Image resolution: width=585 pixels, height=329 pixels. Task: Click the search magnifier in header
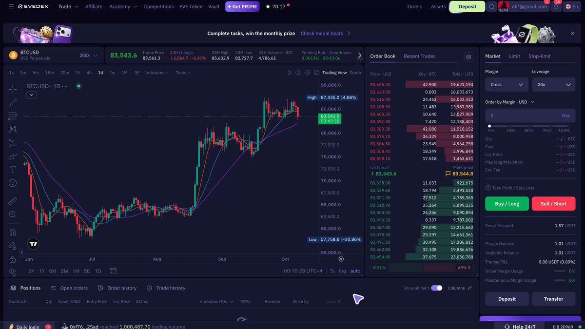(491, 7)
